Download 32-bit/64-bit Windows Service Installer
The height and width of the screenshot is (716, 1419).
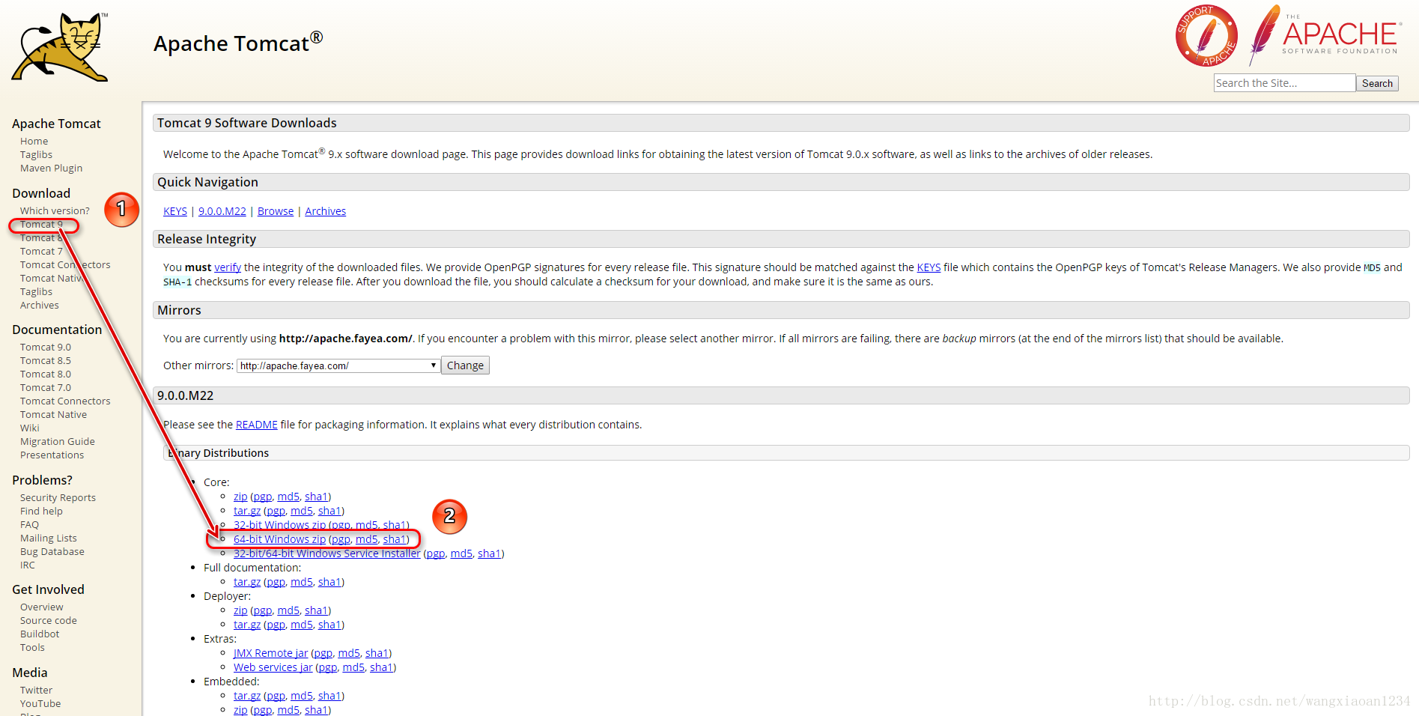coord(327,553)
